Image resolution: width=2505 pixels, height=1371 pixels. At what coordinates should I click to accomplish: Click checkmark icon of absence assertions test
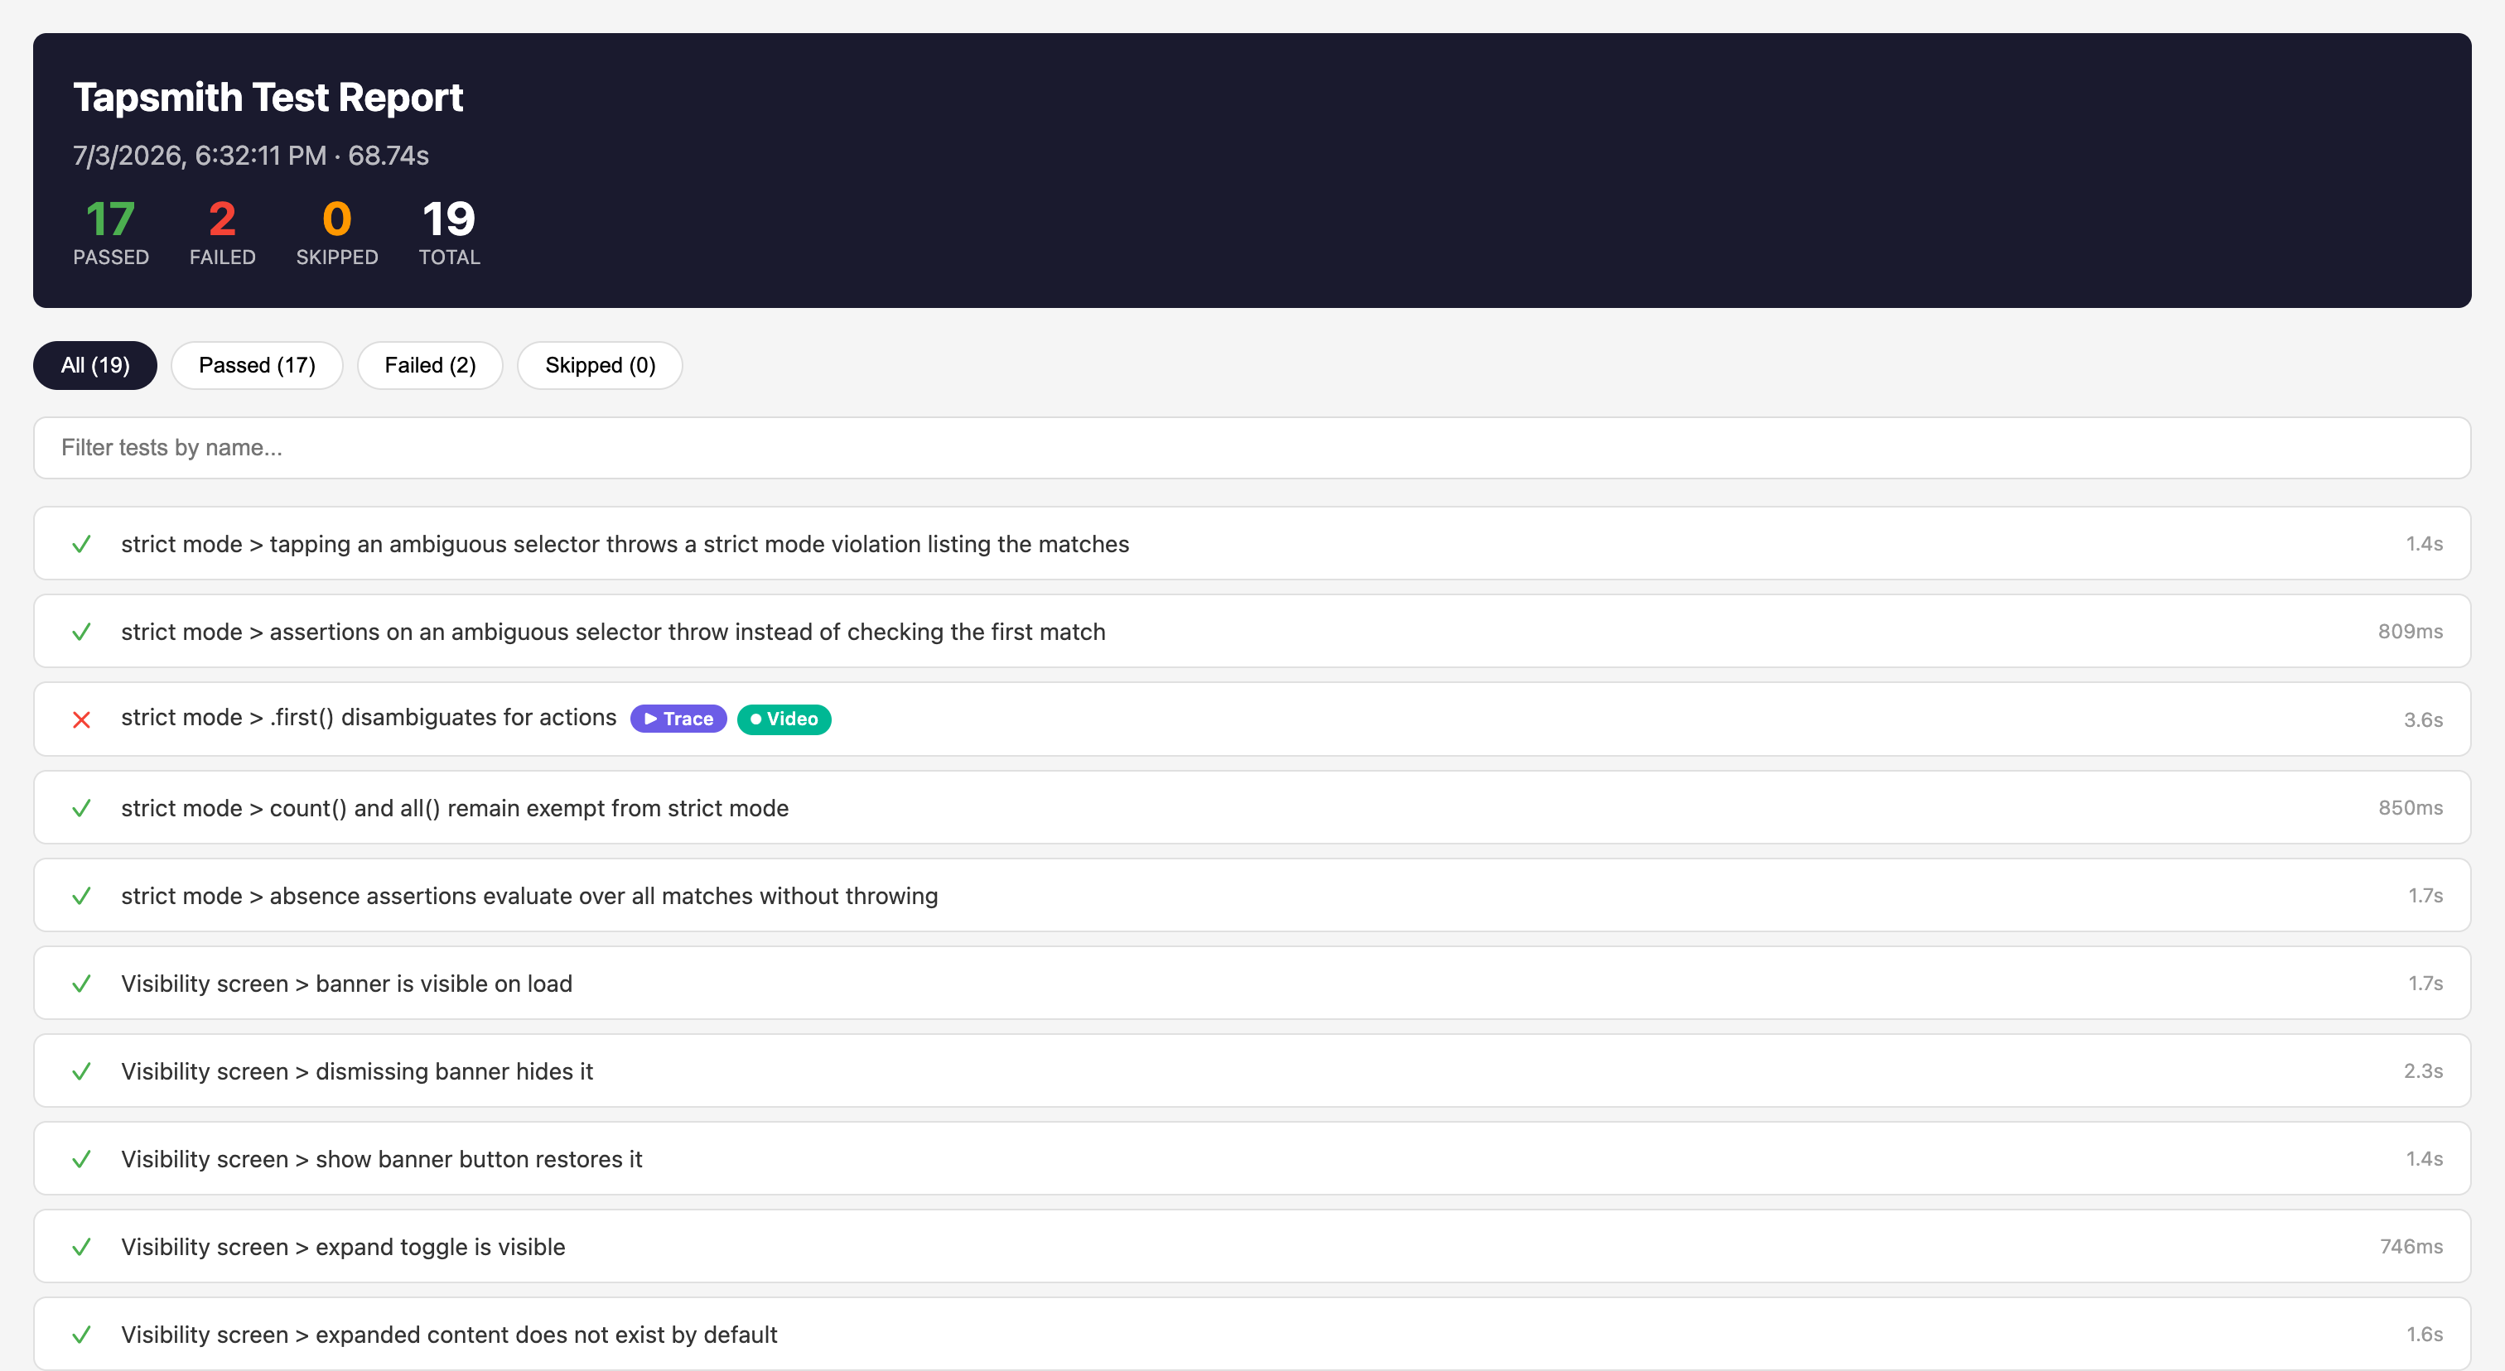click(82, 896)
